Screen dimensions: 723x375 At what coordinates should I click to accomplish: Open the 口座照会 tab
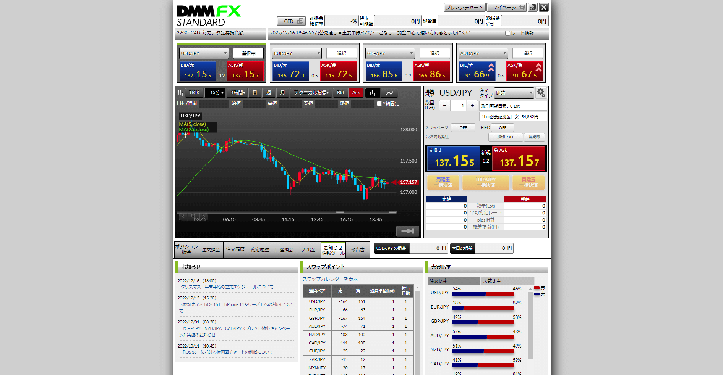(284, 249)
